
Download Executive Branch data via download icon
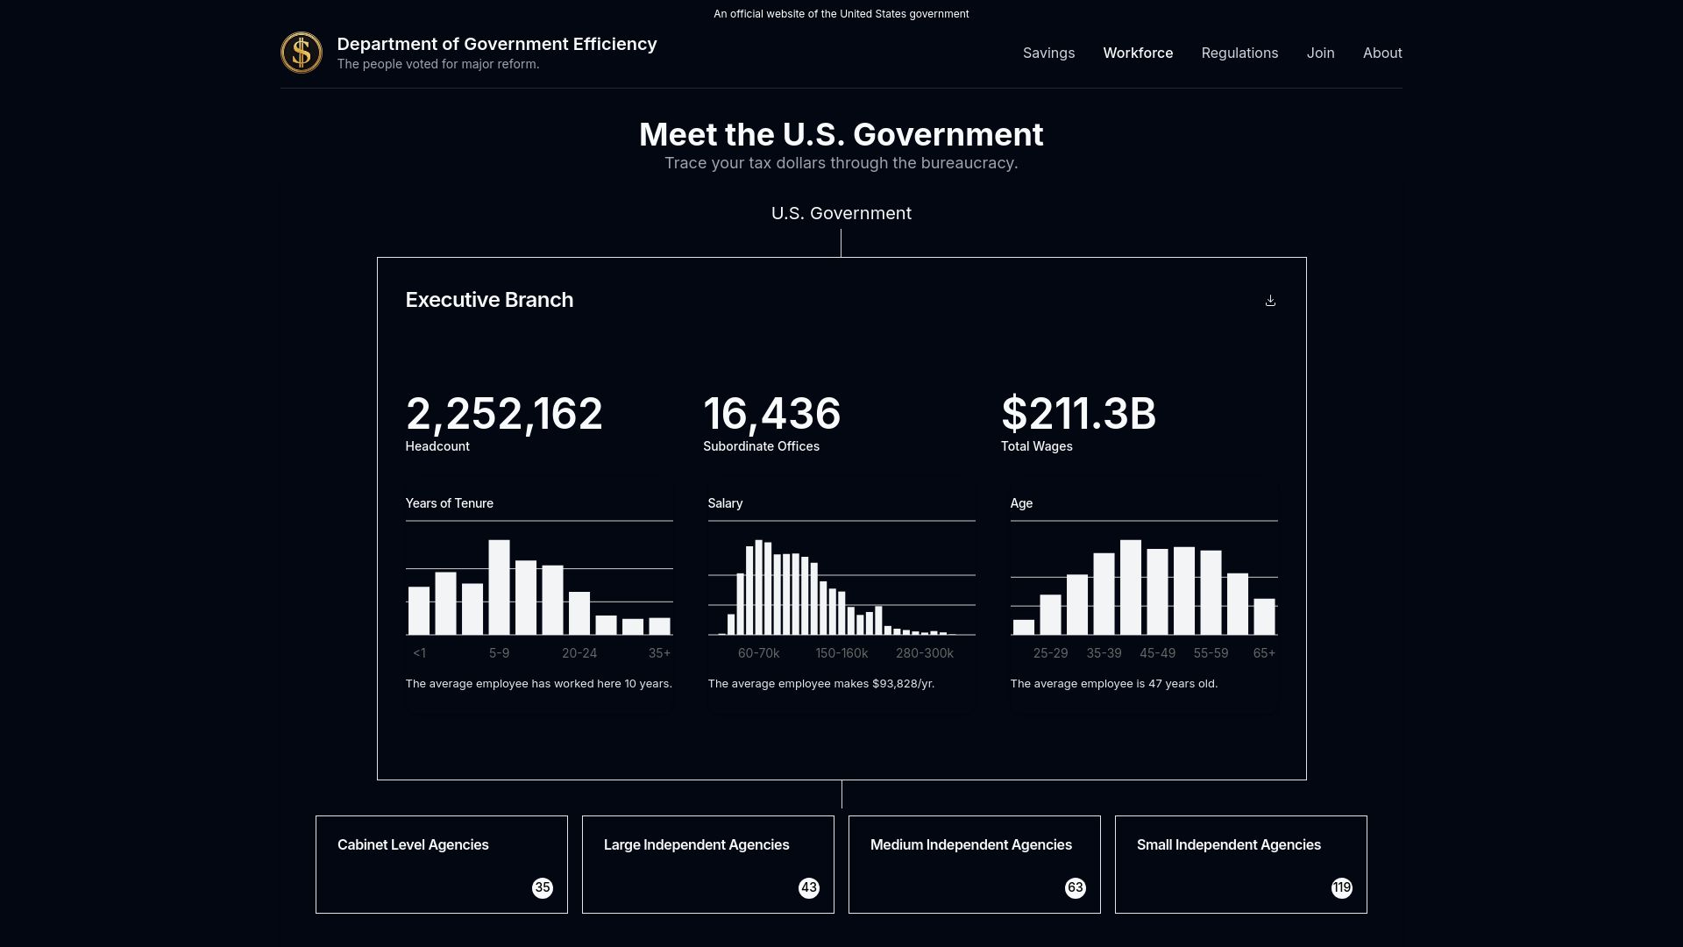[x=1270, y=301]
